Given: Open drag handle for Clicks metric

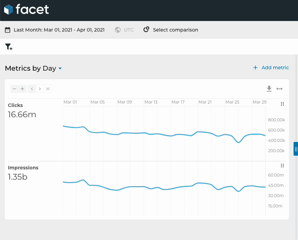Looking at the screenshot, I should coord(282,104).
